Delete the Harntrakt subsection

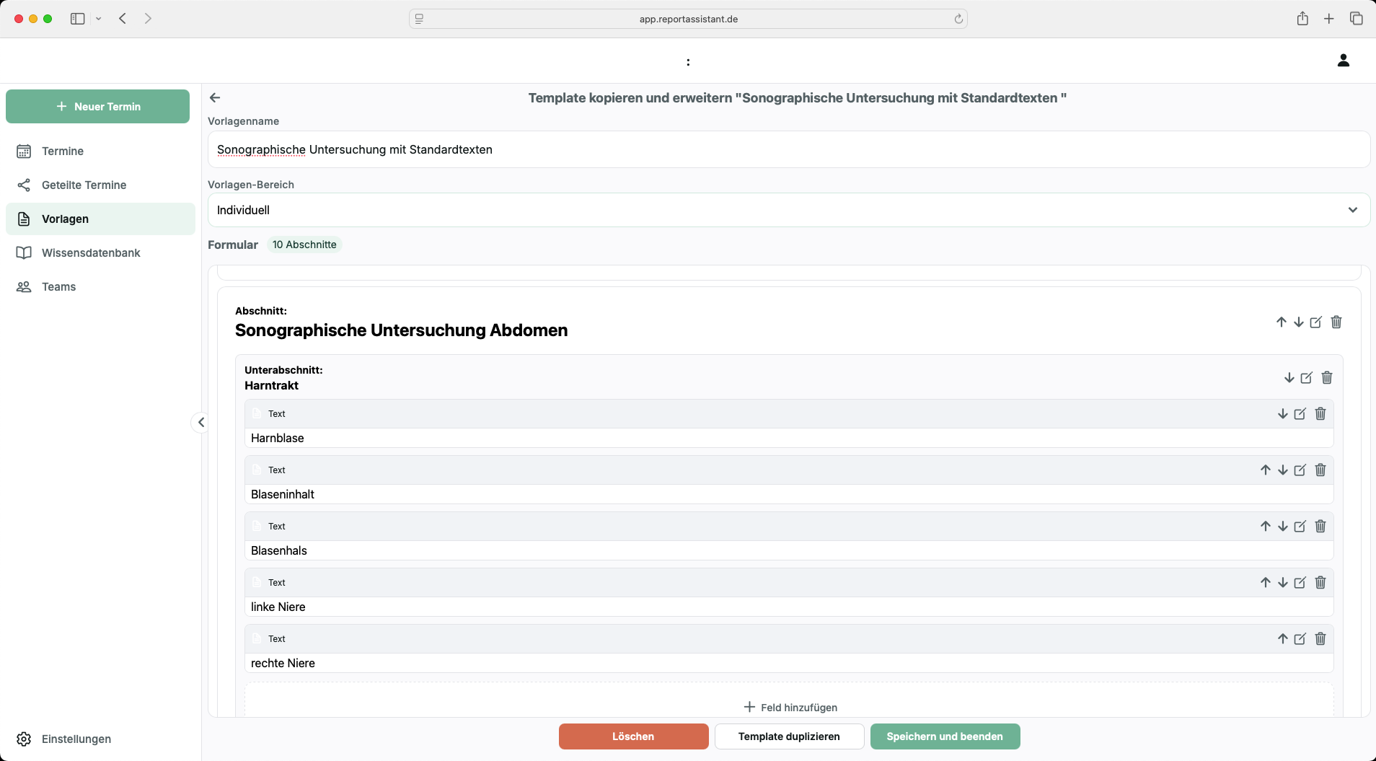point(1327,378)
